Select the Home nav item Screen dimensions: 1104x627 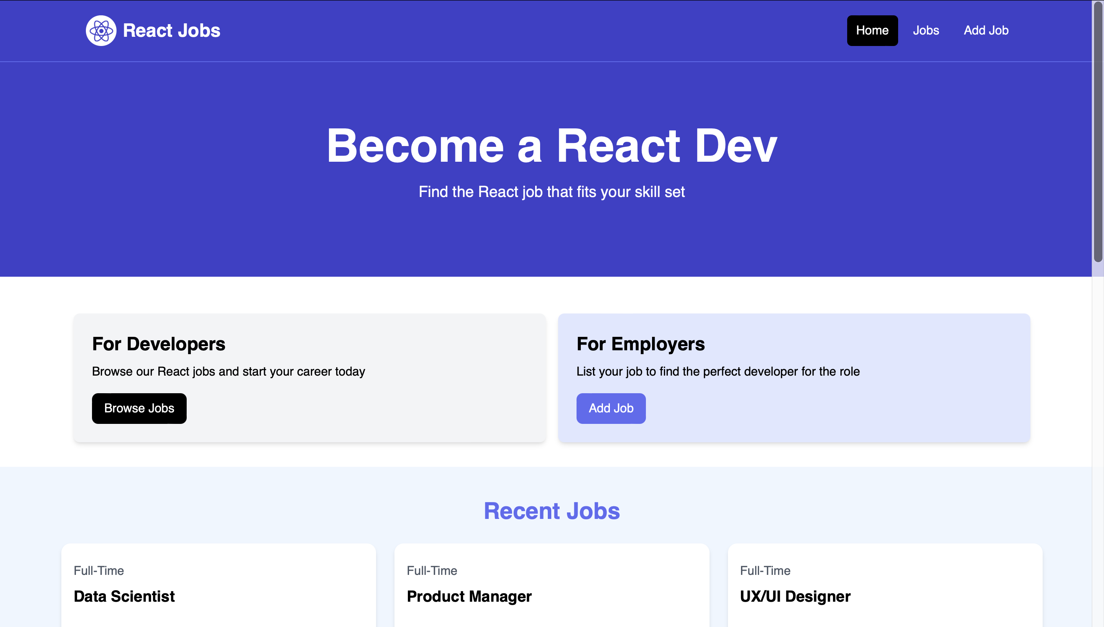coord(872,31)
